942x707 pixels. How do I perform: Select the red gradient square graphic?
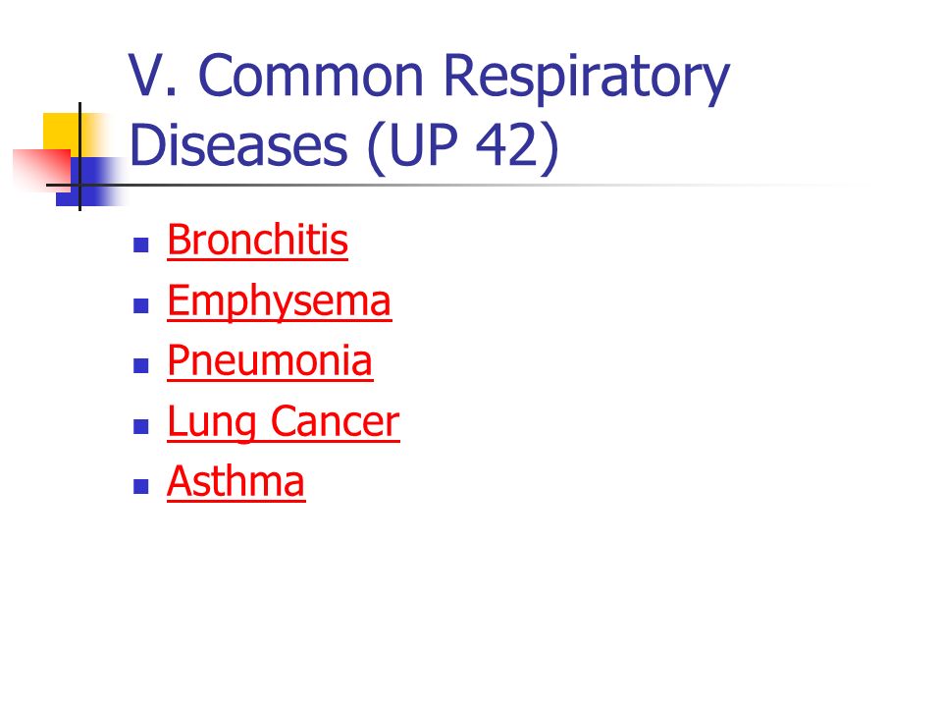[41, 170]
